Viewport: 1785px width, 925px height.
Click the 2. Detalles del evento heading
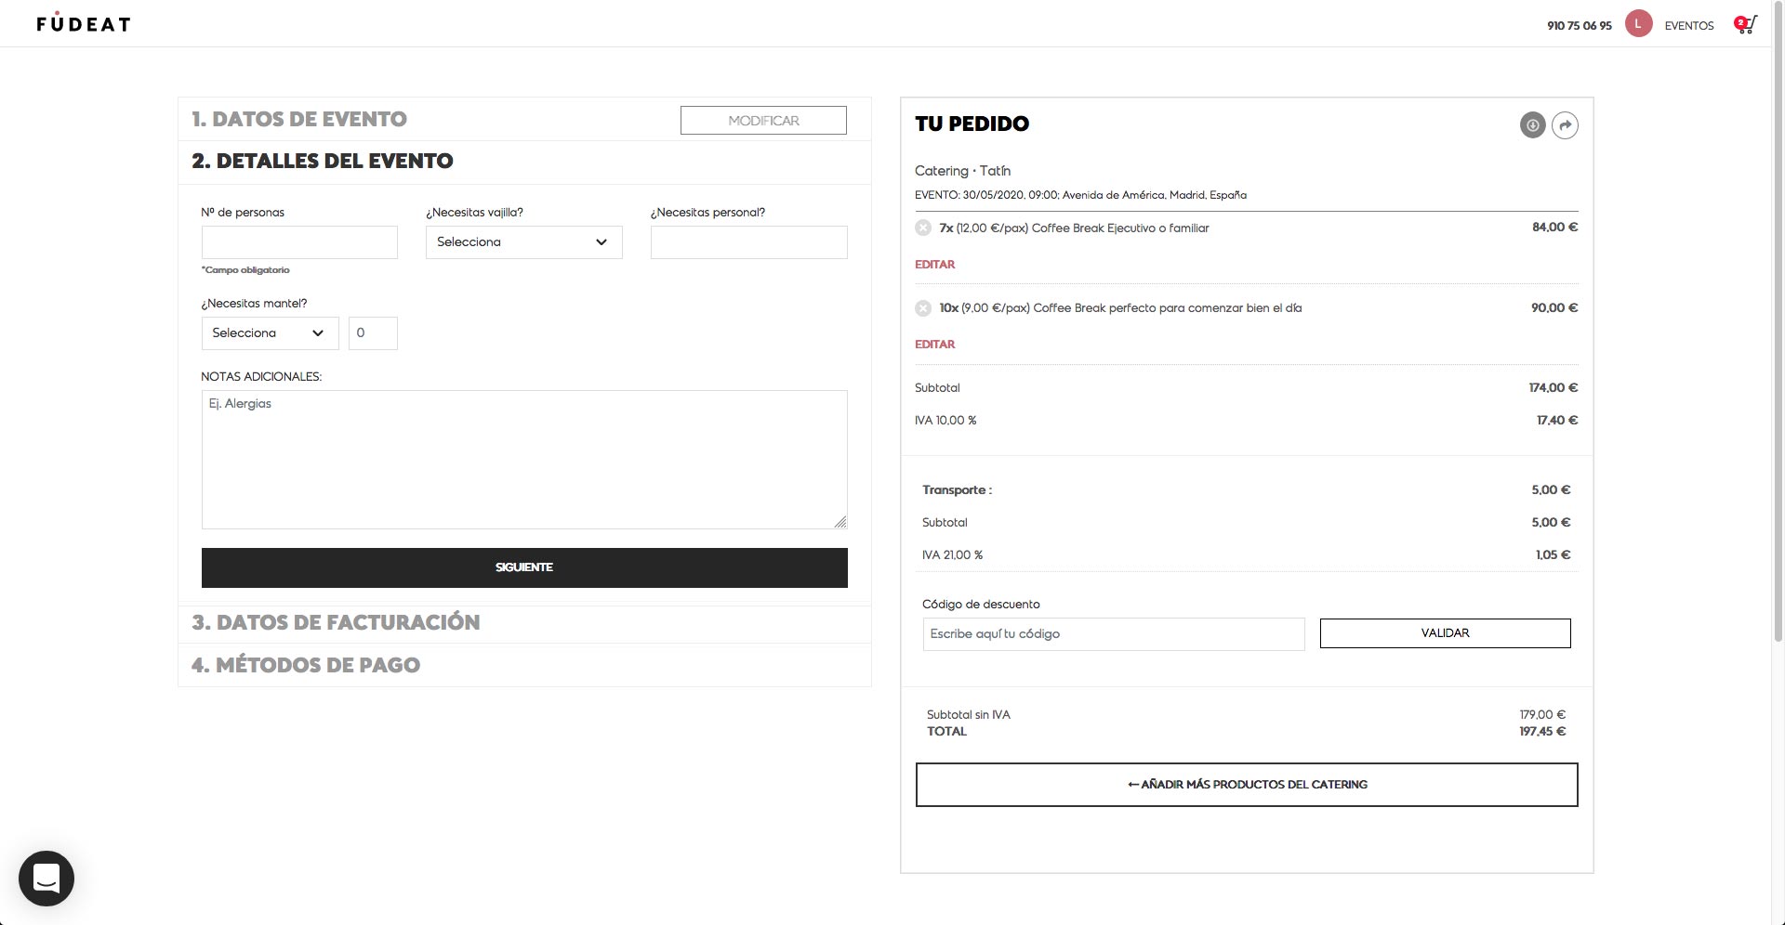tap(323, 162)
